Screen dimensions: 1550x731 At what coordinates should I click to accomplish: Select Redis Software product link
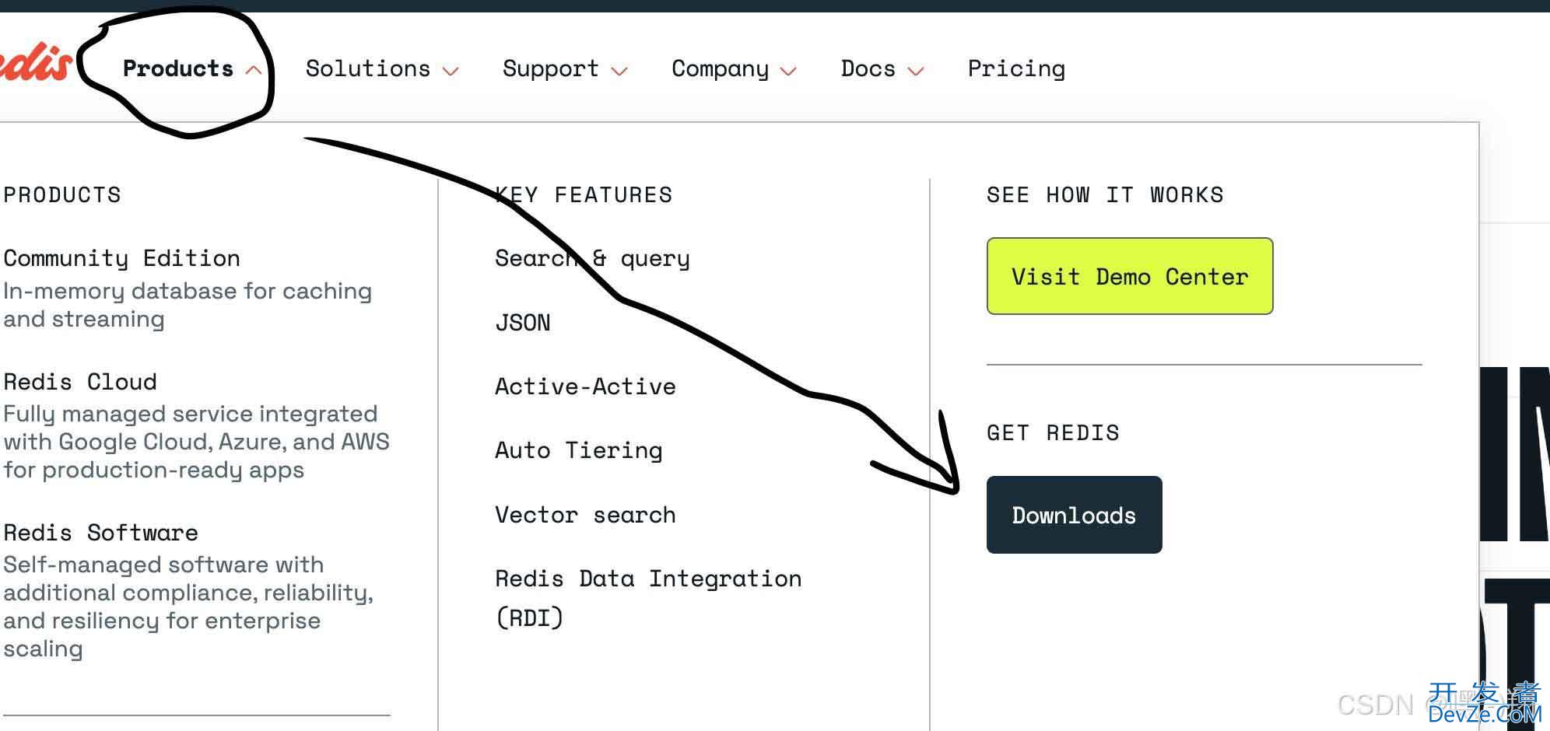[101, 533]
